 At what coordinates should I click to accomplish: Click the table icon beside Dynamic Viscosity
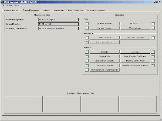pos(87,24)
